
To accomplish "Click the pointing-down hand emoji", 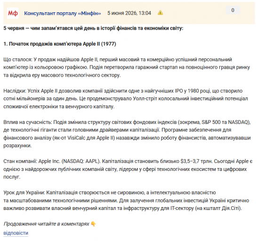I will (x=93, y=224).
